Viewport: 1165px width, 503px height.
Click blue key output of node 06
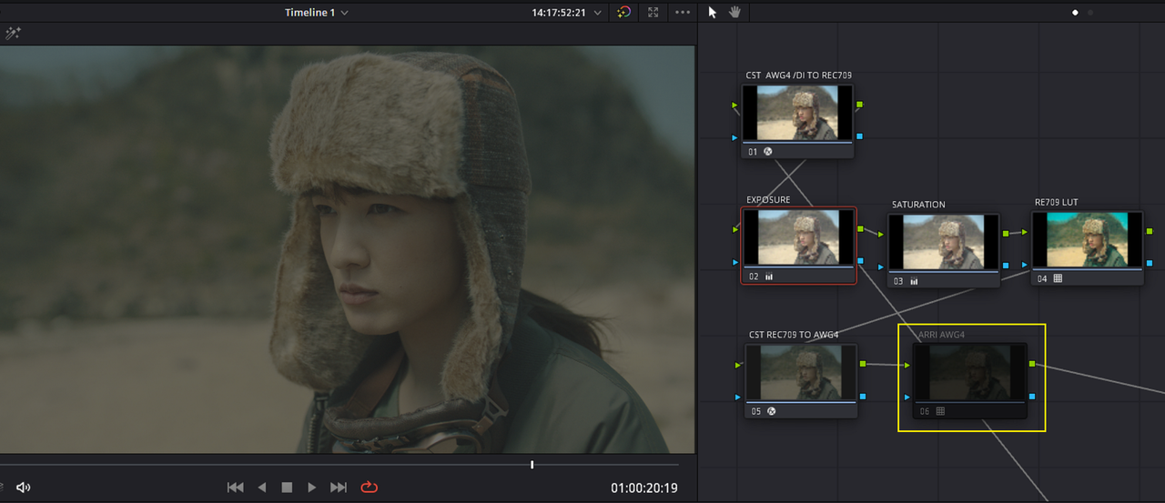(1032, 397)
